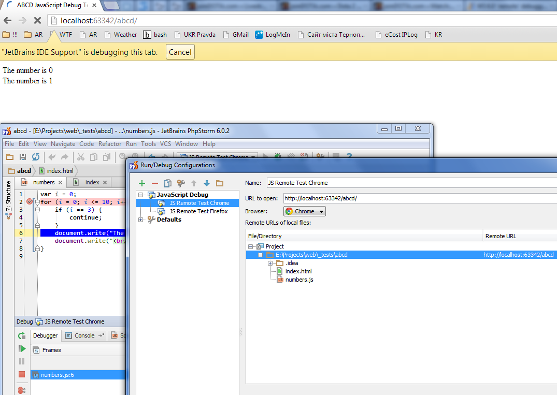This screenshot has width=557, height=395.
Task: Fold the for loop at line 2
Action: [37, 202]
